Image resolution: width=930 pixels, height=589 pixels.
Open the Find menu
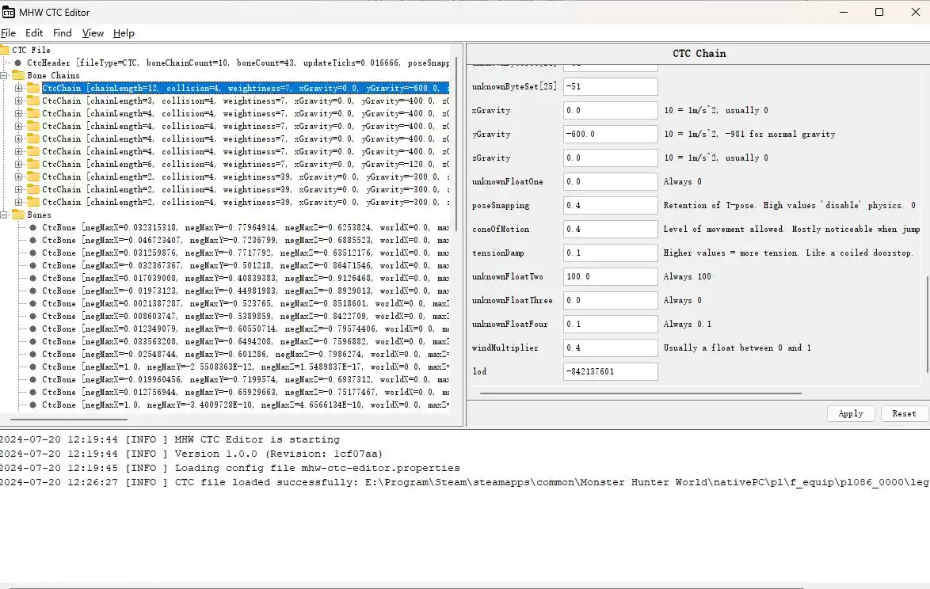point(63,33)
